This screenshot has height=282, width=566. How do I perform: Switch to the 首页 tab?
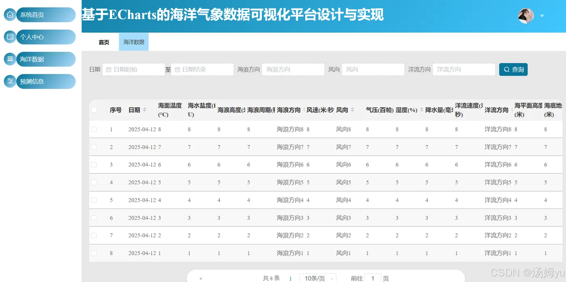[x=104, y=42]
